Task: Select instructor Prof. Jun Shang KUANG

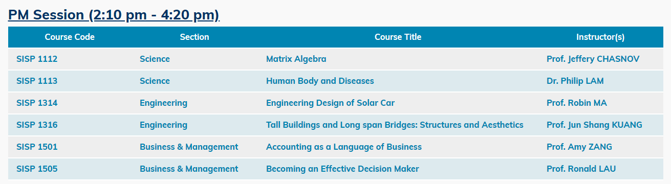Action: click(x=594, y=125)
